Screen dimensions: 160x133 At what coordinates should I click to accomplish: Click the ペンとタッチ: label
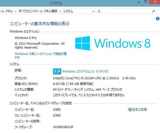point(22,95)
